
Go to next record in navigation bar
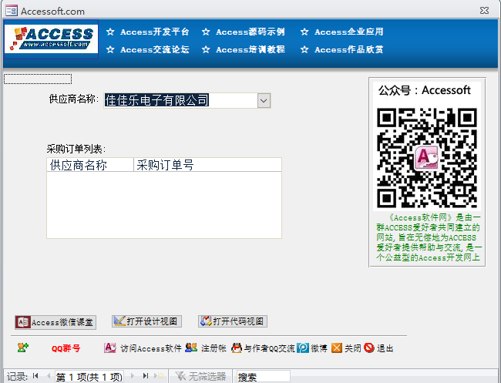(x=133, y=376)
